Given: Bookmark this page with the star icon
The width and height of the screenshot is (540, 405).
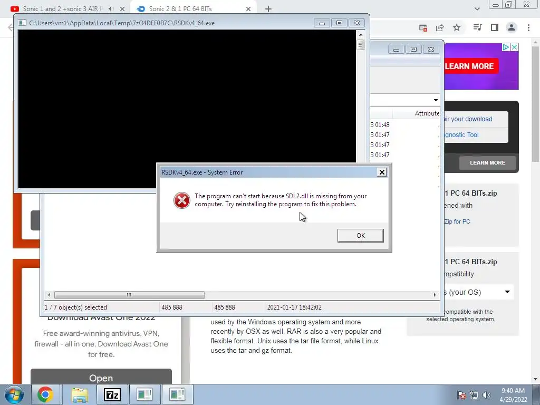Looking at the screenshot, I should [457, 27].
